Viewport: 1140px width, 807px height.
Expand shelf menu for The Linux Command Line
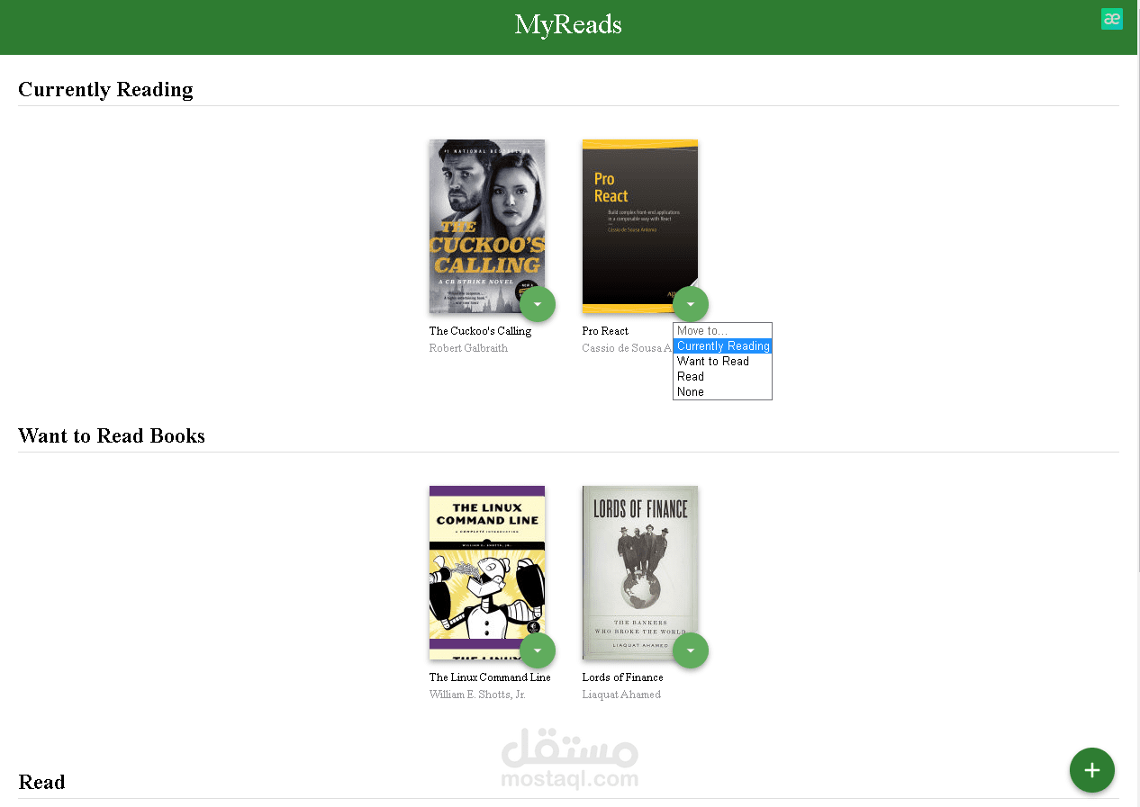coord(538,650)
